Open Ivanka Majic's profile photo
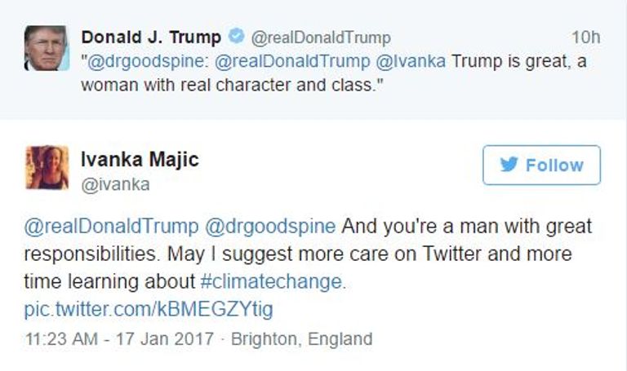The height and width of the screenshot is (371, 627). 47,167
